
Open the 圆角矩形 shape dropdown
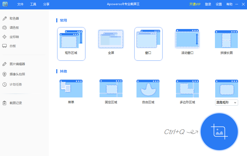(226, 102)
